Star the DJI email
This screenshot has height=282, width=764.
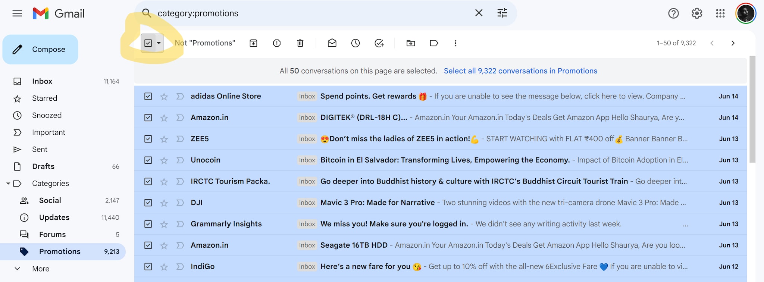click(164, 203)
